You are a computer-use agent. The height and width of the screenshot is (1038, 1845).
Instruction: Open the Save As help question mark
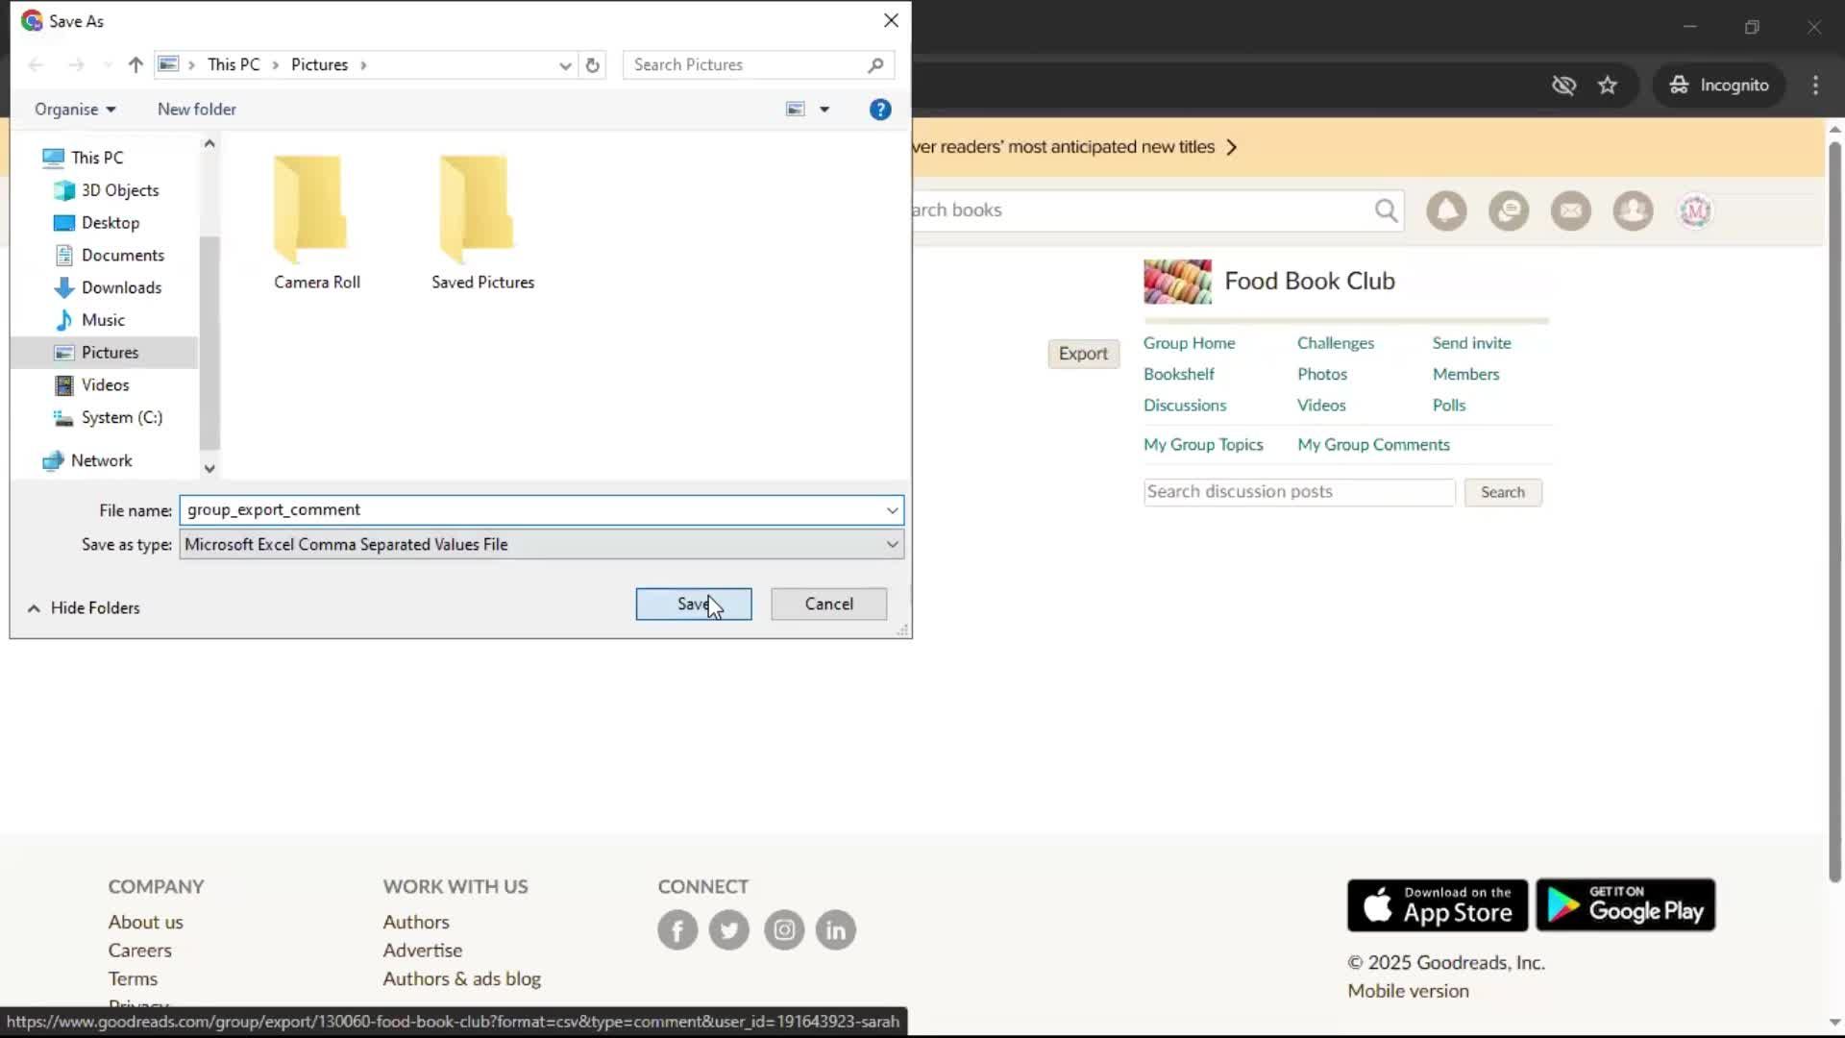pos(880,109)
